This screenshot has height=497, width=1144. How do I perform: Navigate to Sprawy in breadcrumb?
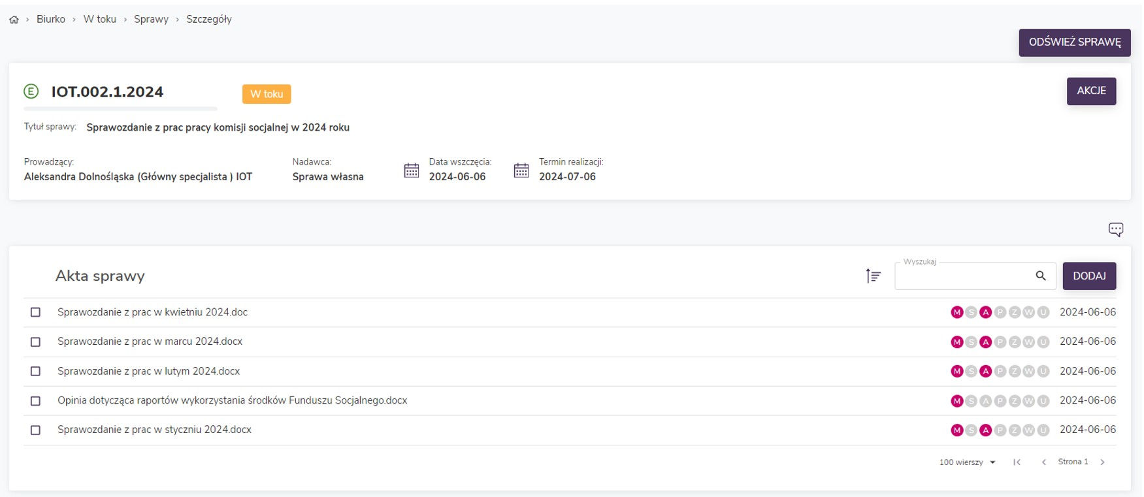(x=151, y=20)
